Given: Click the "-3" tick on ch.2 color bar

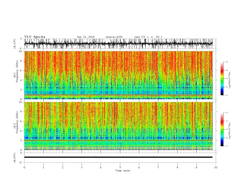Looking at the screenshot, I should [x=226, y=113].
